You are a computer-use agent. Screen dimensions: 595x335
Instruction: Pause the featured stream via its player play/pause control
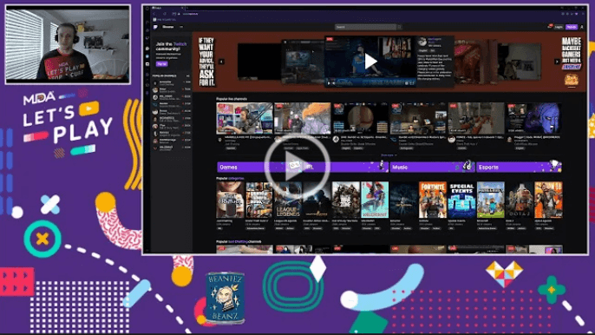[x=329, y=83]
